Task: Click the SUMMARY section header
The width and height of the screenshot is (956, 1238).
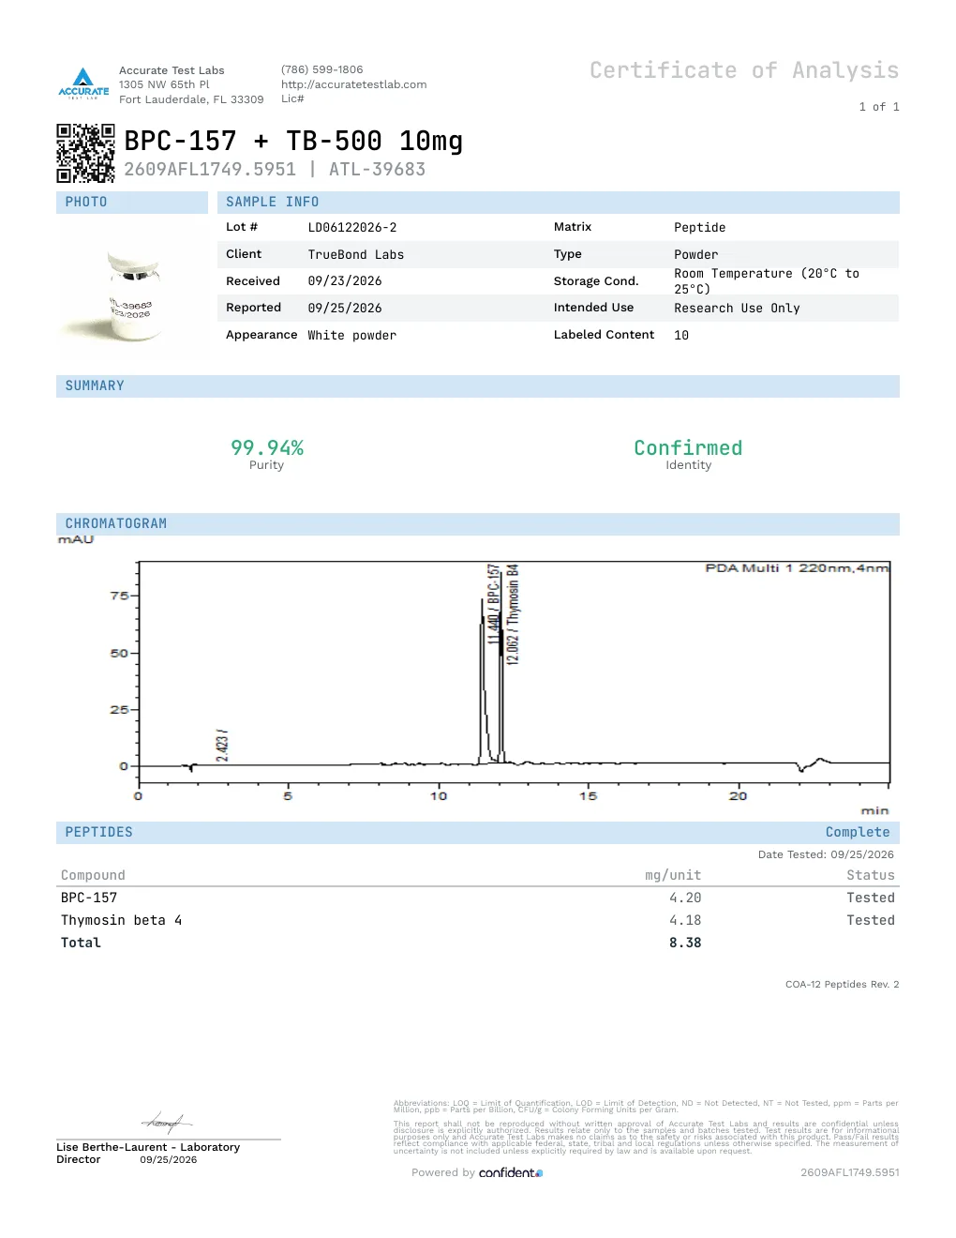Action: point(478,386)
